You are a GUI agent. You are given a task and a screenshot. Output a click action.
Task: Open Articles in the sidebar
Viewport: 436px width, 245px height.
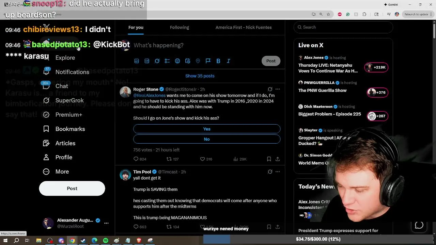pyautogui.click(x=59, y=143)
